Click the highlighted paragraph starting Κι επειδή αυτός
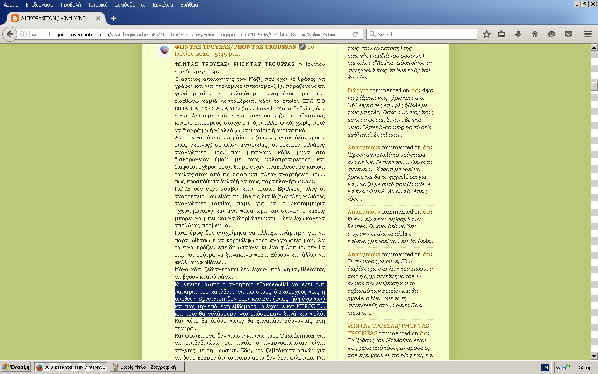 point(250,299)
